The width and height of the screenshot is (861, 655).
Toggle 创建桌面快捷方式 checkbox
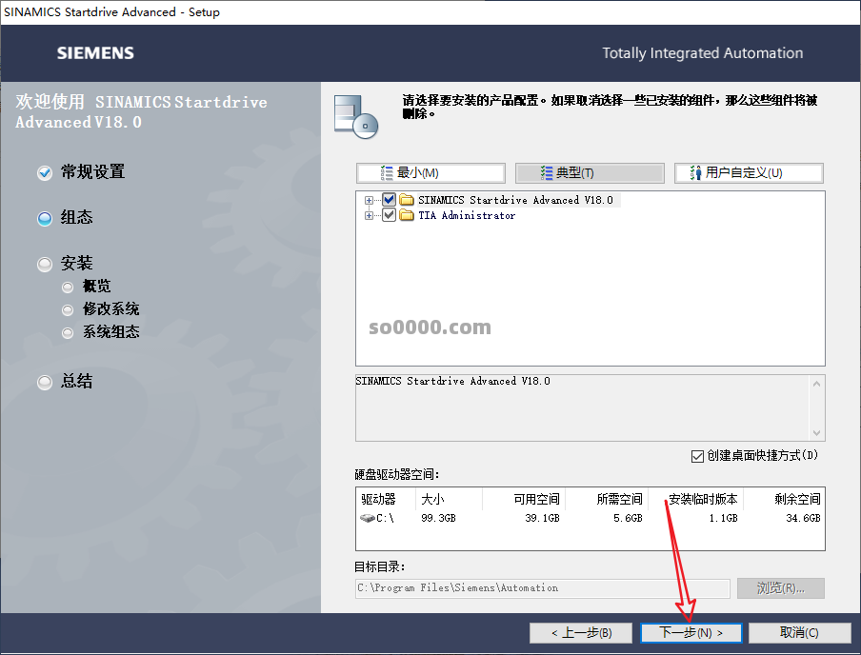pyautogui.click(x=697, y=456)
